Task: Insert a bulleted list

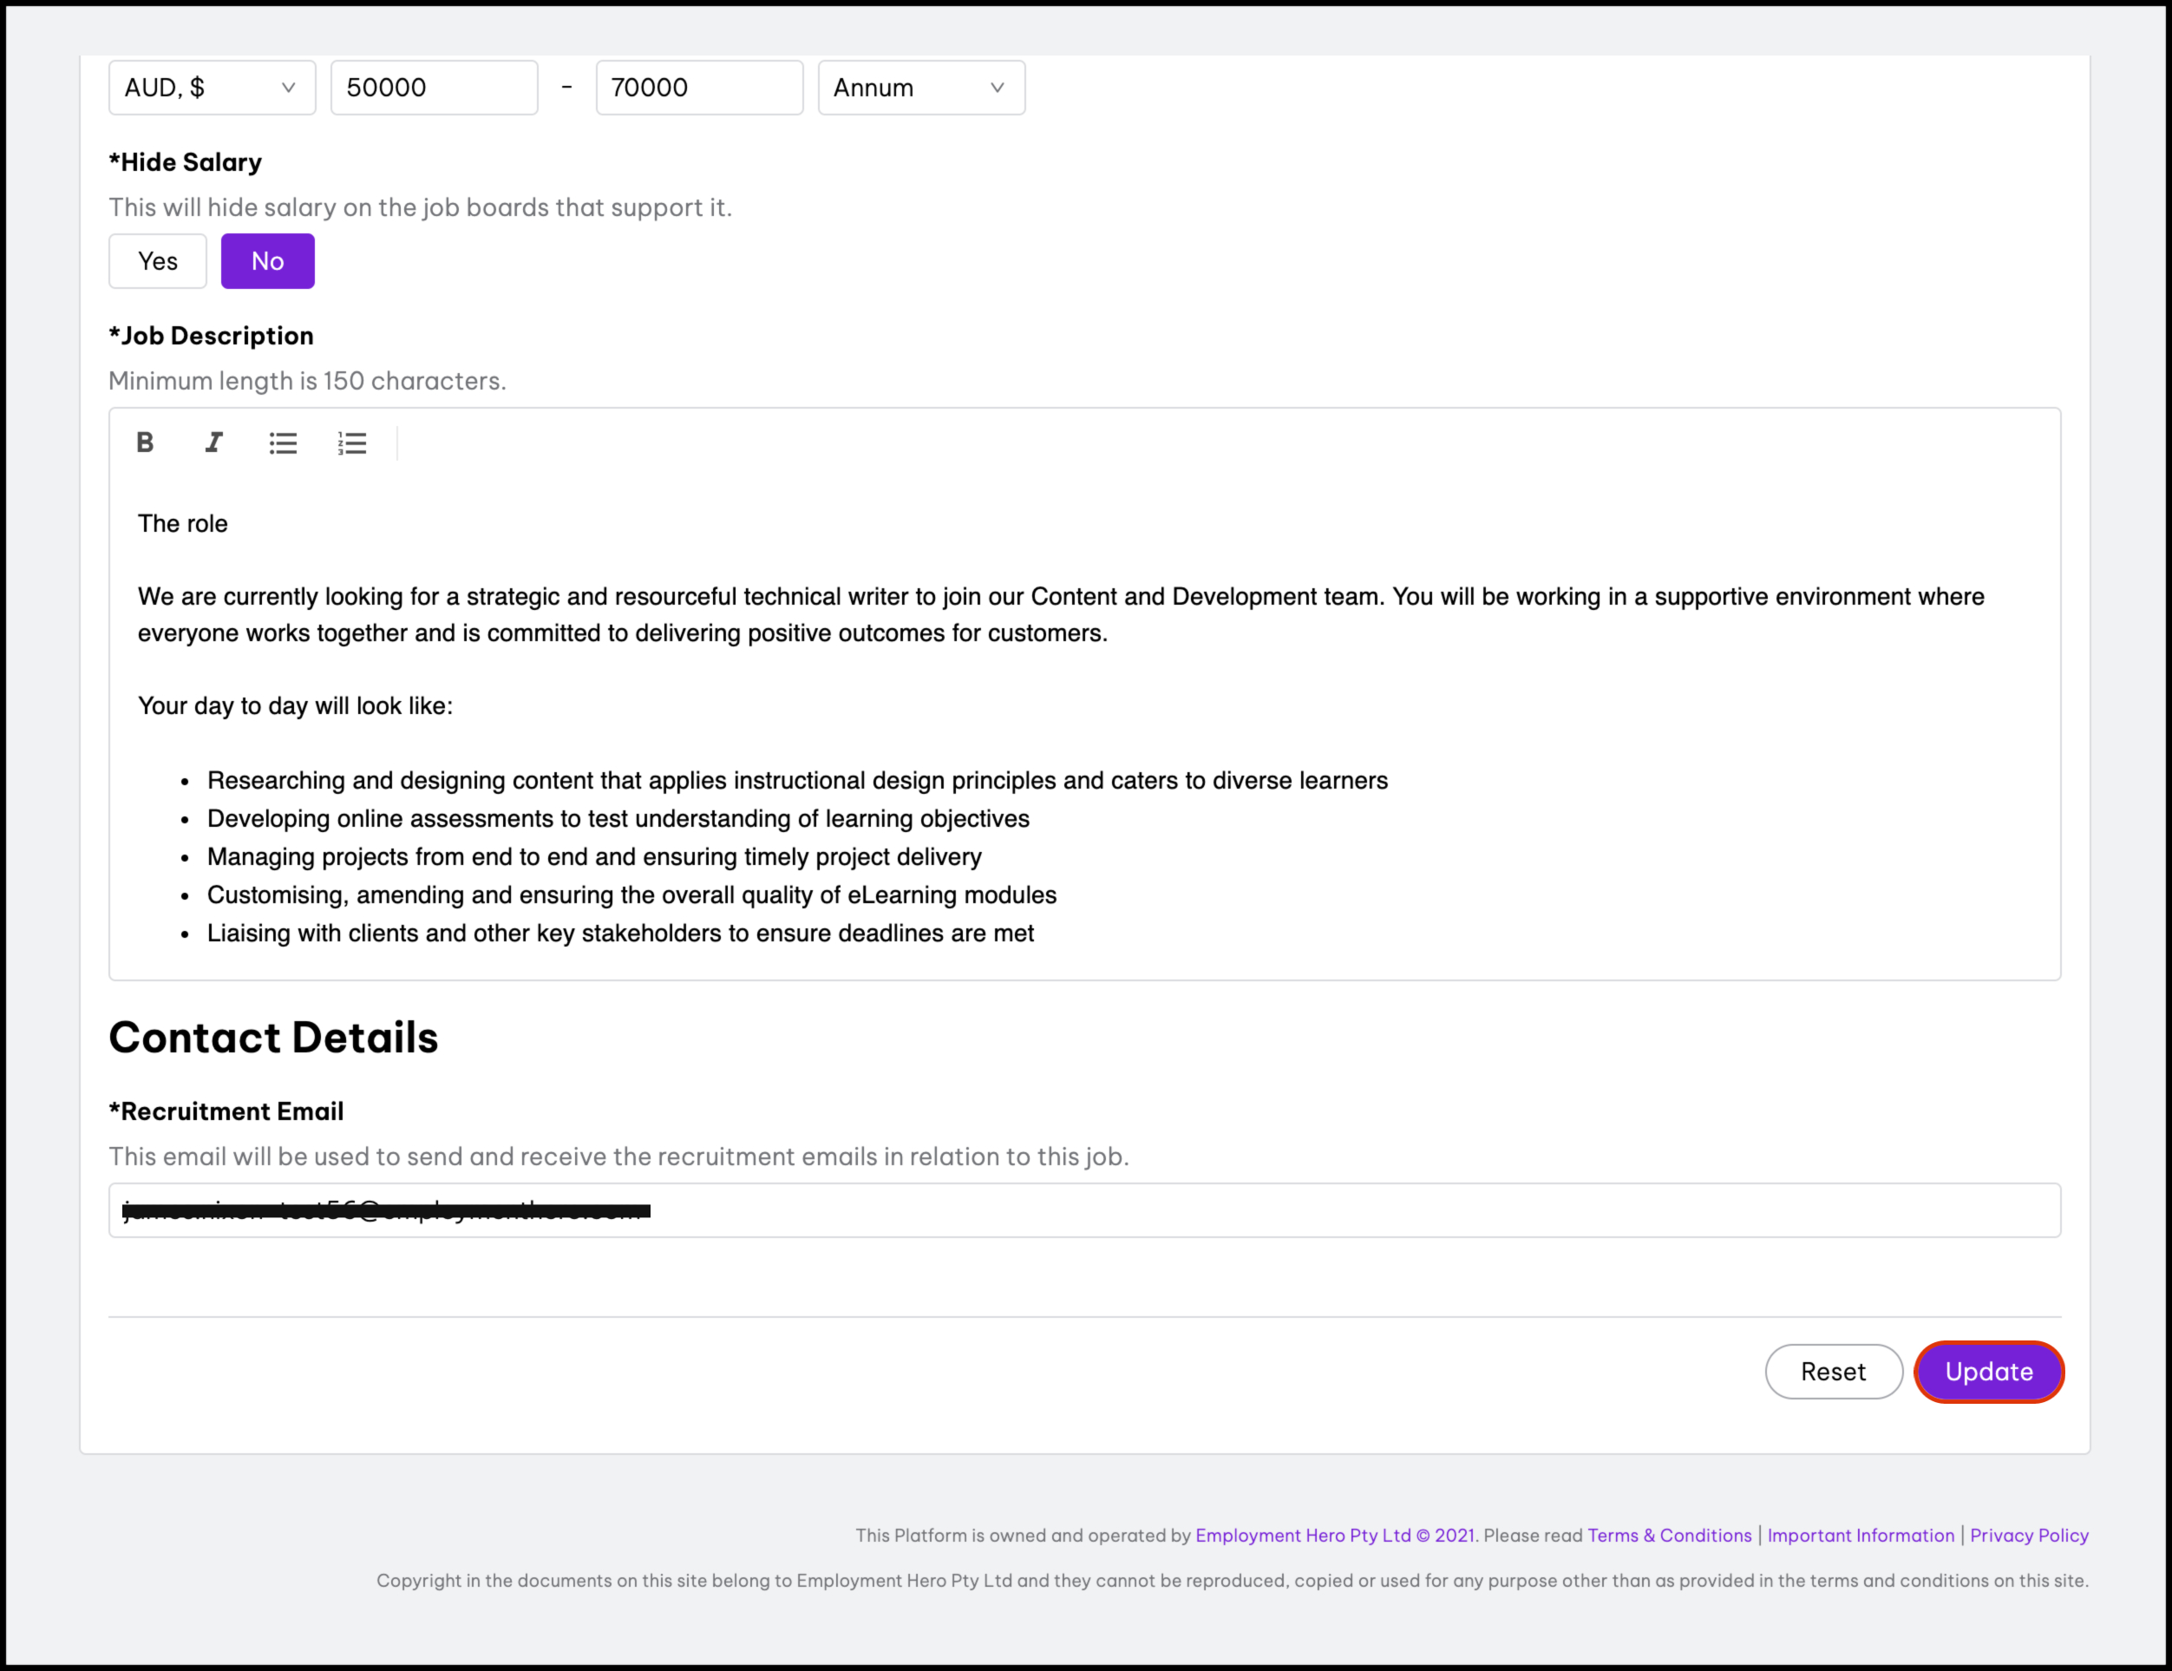Action: [x=283, y=442]
